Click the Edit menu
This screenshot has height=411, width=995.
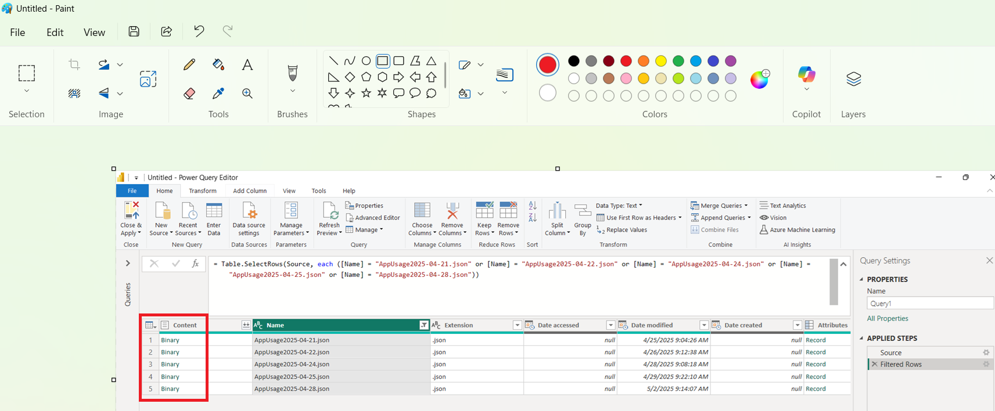[55, 33]
